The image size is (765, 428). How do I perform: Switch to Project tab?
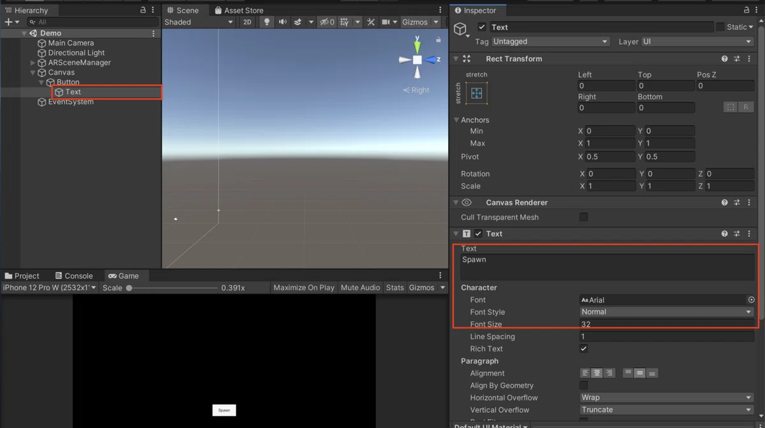tap(22, 276)
